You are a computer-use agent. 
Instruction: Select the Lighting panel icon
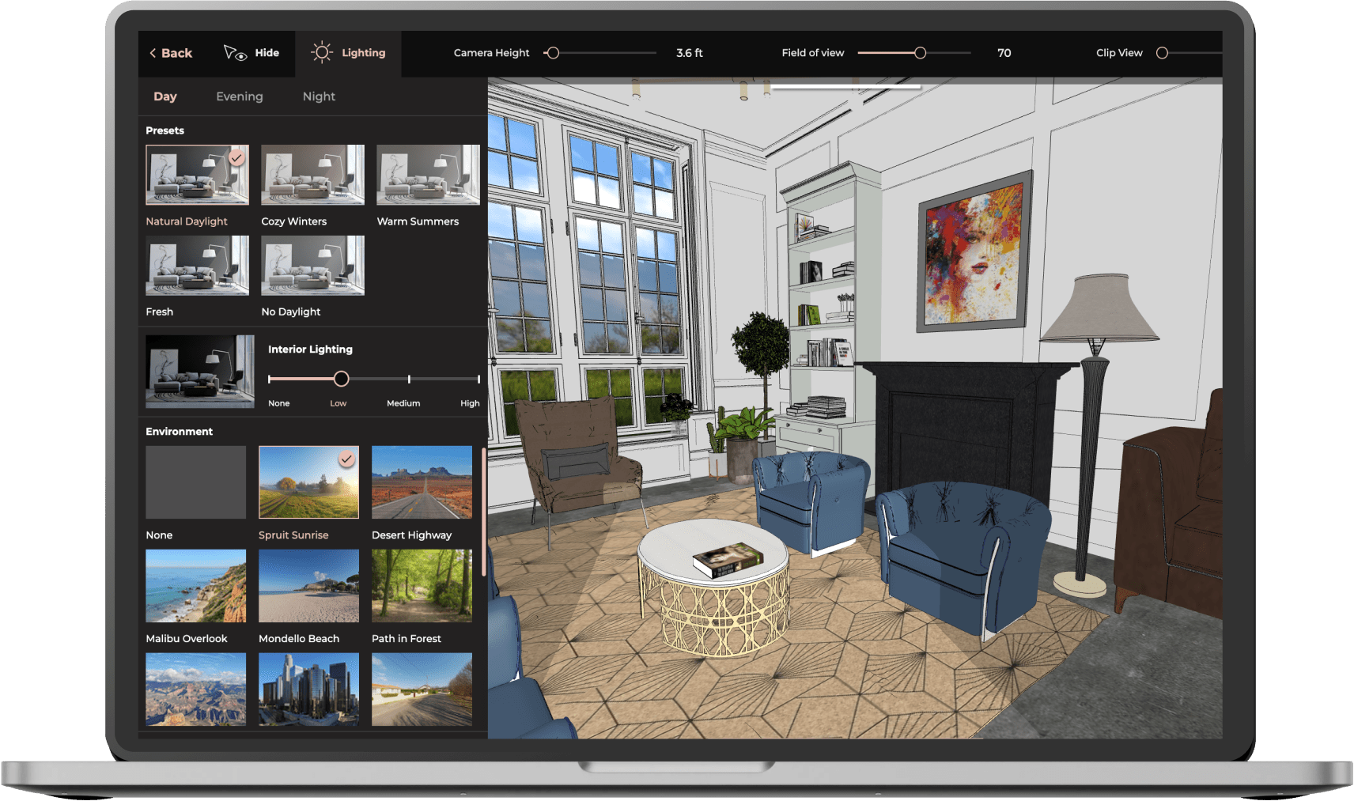tap(322, 52)
